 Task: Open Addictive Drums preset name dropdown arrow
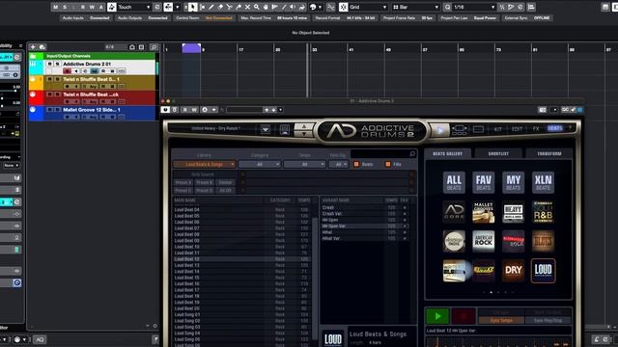(x=266, y=129)
